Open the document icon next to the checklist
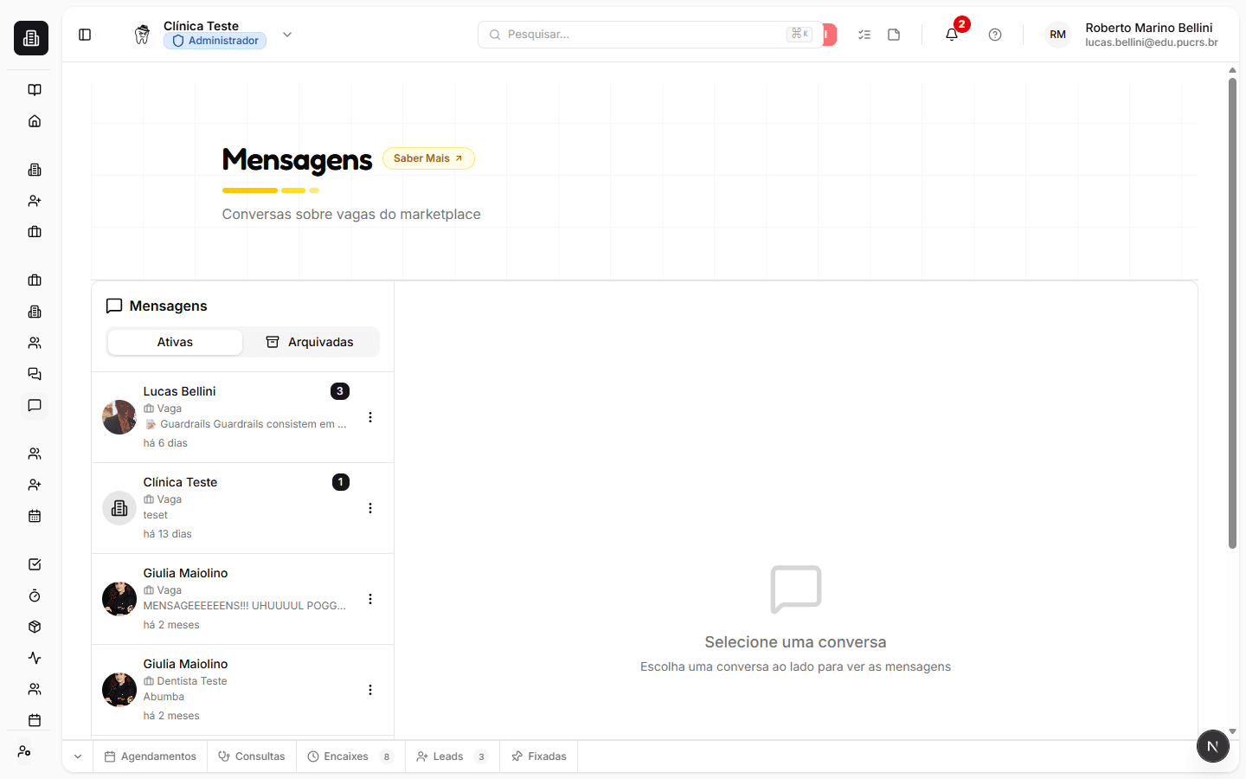Screen dimensions: 1246x779 [894, 34]
